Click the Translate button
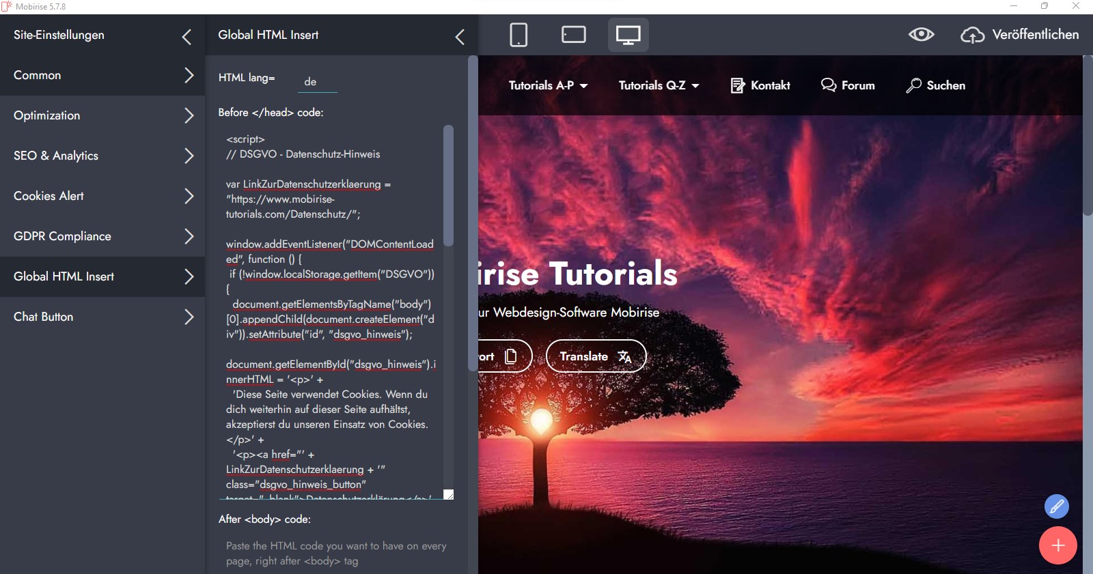The width and height of the screenshot is (1093, 574). point(596,356)
